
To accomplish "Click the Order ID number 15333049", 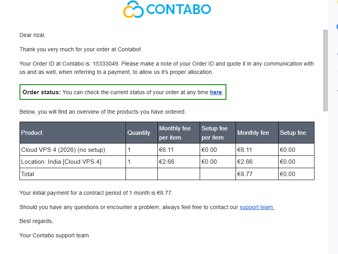I will tap(105, 64).
